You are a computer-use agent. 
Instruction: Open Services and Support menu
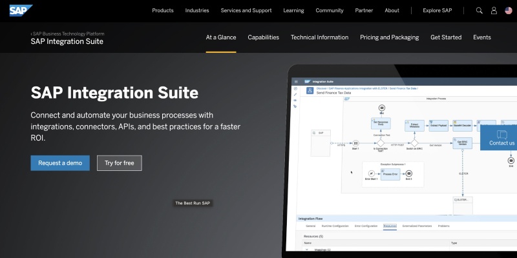pos(246,10)
